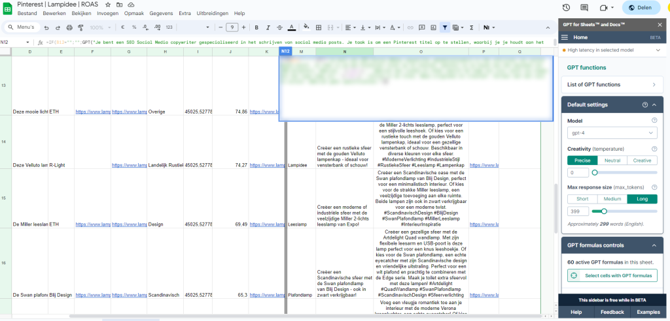Open the GPT sidebar hamburger menu

[x=565, y=37]
